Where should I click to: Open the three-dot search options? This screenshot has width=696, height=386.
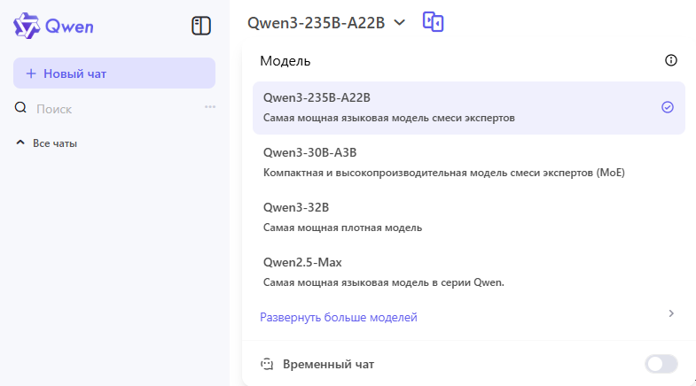pos(210,107)
